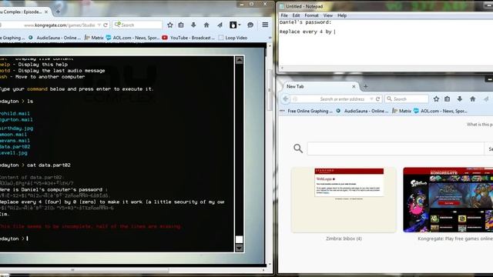Click bookmark star in New Tab browser window
The height and width of the screenshot is (277, 493).
point(436,99)
